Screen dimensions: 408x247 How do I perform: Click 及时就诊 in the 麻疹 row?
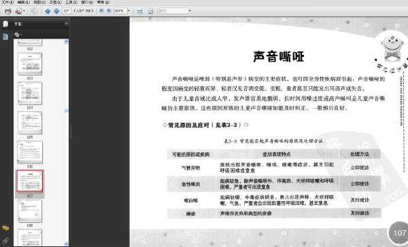point(360,213)
